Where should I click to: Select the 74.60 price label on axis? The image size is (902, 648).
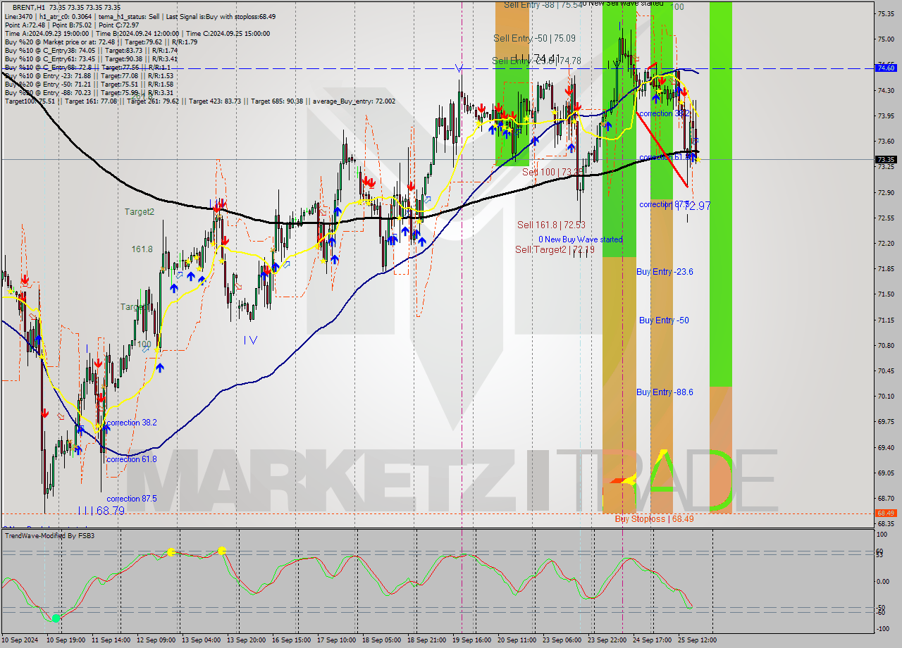pos(885,68)
